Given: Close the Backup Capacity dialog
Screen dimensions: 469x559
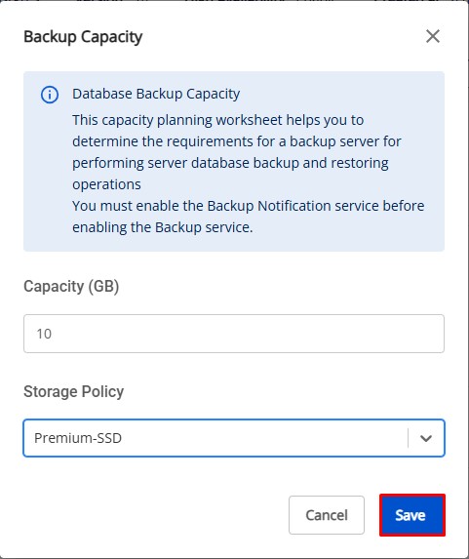Looking at the screenshot, I should (x=433, y=36).
